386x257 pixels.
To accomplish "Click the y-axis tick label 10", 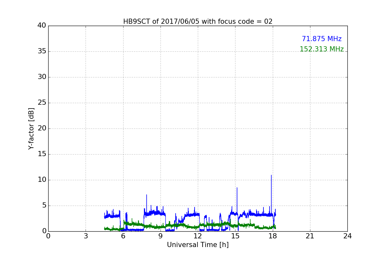I will (42, 180).
